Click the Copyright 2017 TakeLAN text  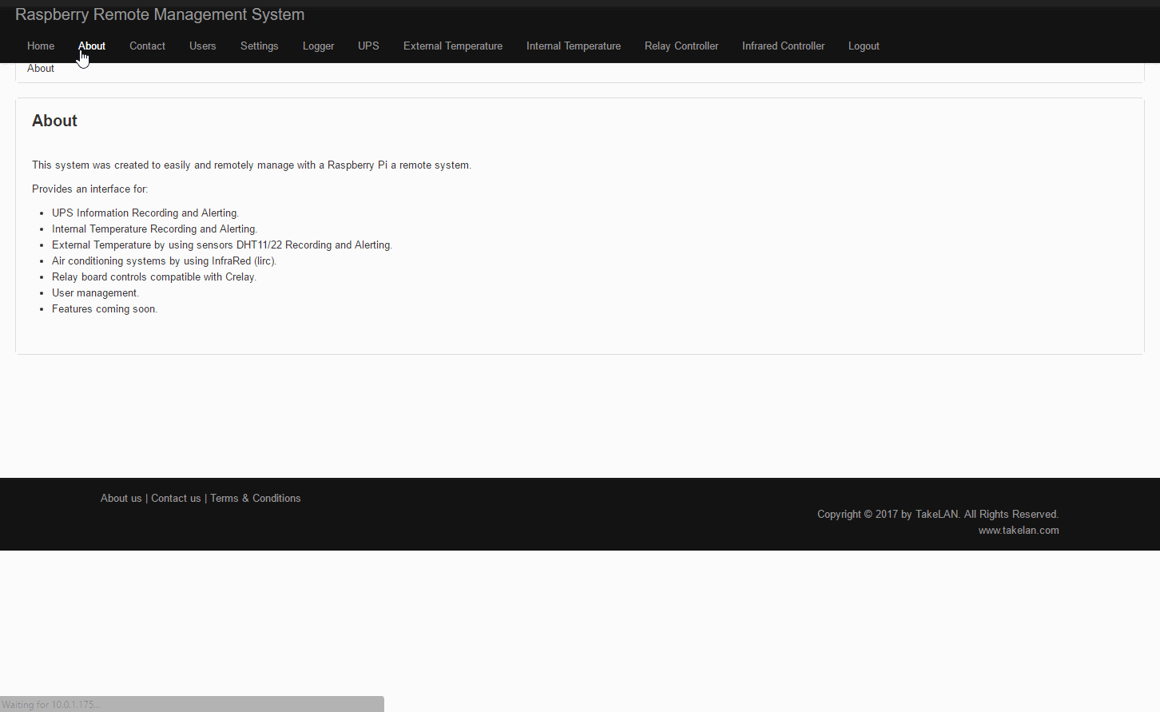[x=938, y=514]
